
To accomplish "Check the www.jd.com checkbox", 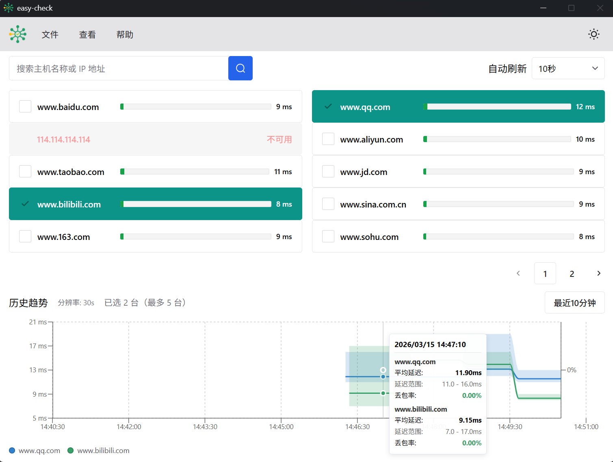I will click(x=328, y=171).
